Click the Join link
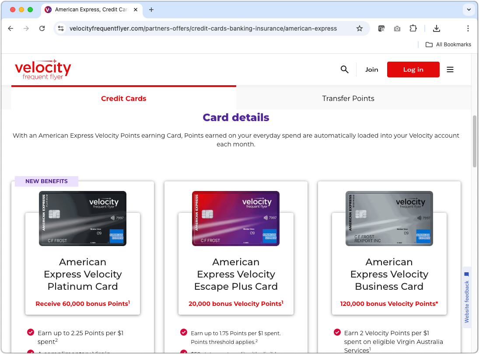Viewport: 479px width, 354px height. tap(371, 69)
